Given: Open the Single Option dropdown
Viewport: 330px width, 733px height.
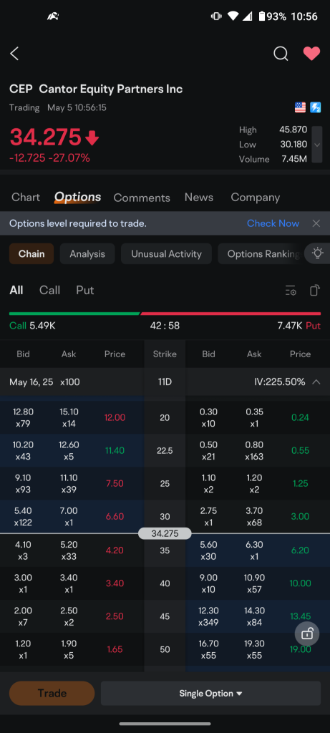Looking at the screenshot, I should 210,693.
